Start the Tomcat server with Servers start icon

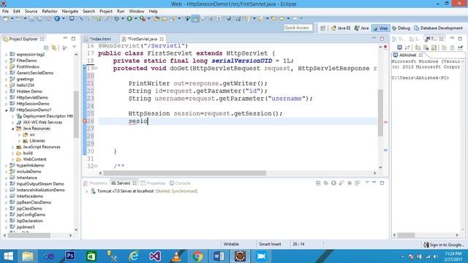click(333, 183)
